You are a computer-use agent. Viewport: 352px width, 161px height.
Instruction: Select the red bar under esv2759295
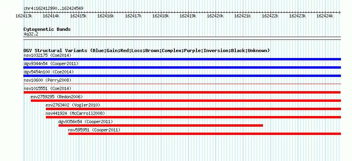point(186,101)
